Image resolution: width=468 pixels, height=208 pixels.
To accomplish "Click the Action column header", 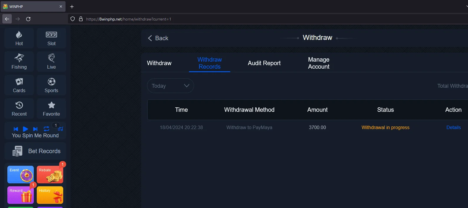I will tap(453, 110).
